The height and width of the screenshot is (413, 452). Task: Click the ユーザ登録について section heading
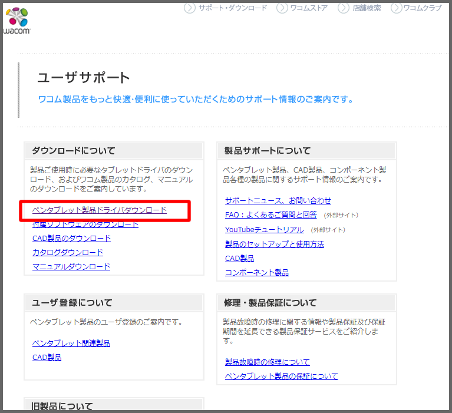pyautogui.click(x=72, y=303)
